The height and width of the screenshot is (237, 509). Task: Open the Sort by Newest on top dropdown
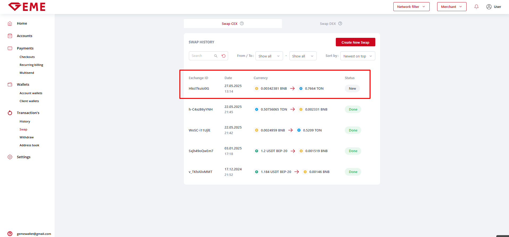click(357, 56)
